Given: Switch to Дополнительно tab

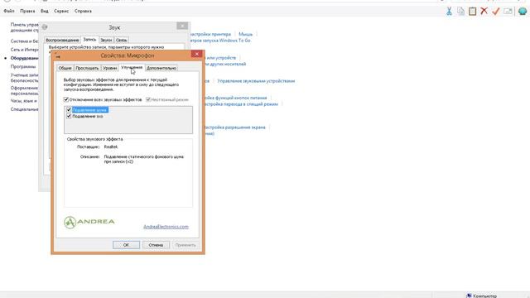Looking at the screenshot, I should 161,68.
